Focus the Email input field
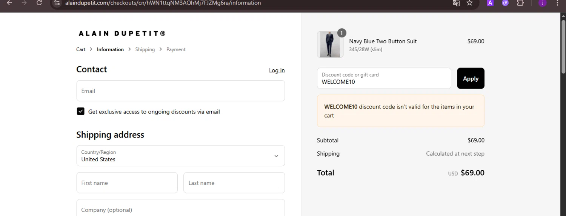This screenshot has width=566, height=216. tap(181, 91)
